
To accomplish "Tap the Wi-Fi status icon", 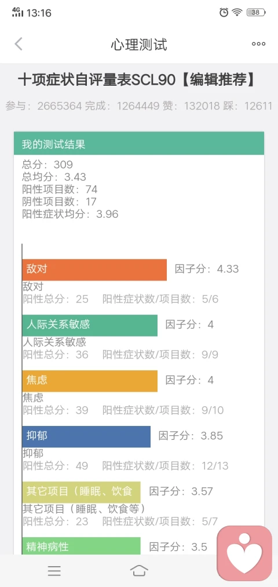I will click(237, 13).
